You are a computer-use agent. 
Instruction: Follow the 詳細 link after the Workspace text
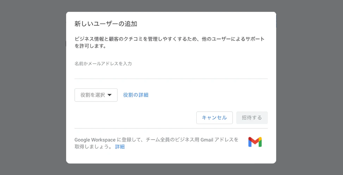coord(120,147)
